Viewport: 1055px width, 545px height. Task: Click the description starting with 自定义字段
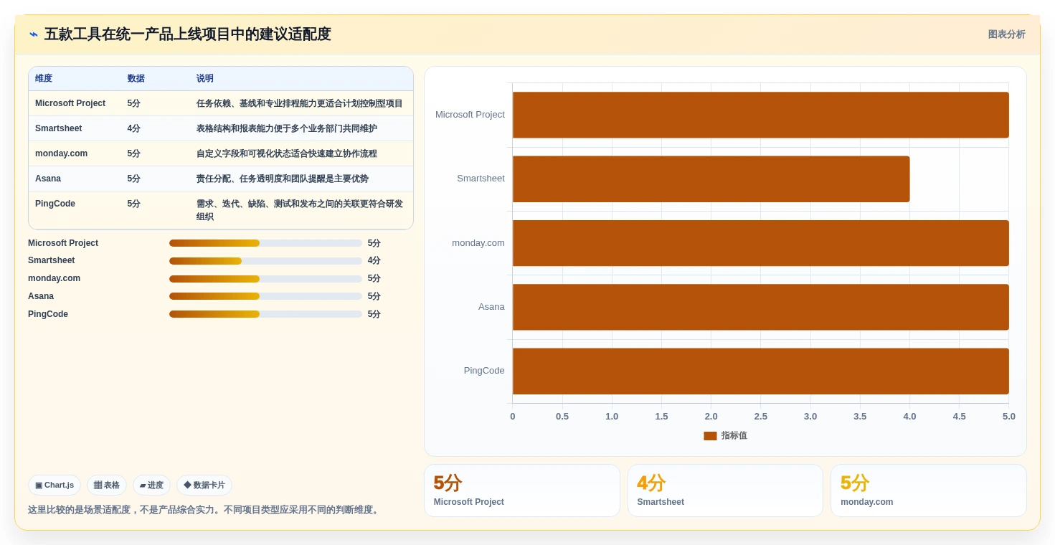[287, 153]
